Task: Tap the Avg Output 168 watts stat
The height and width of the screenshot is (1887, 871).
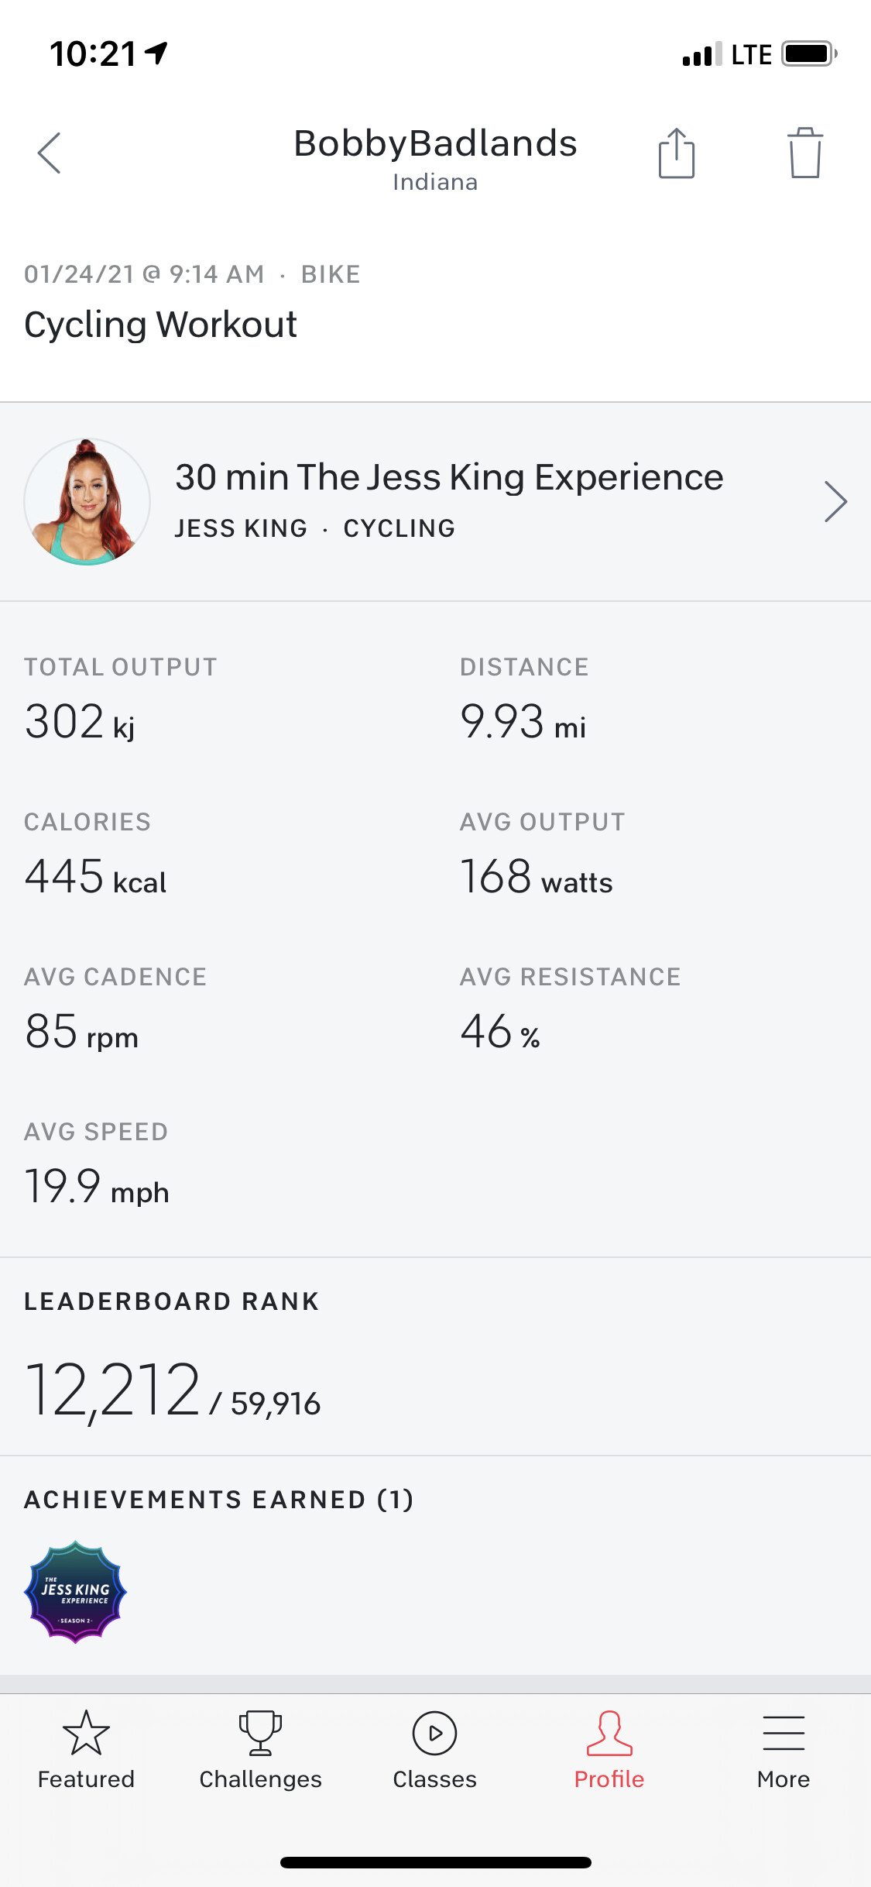Action: tap(536, 877)
